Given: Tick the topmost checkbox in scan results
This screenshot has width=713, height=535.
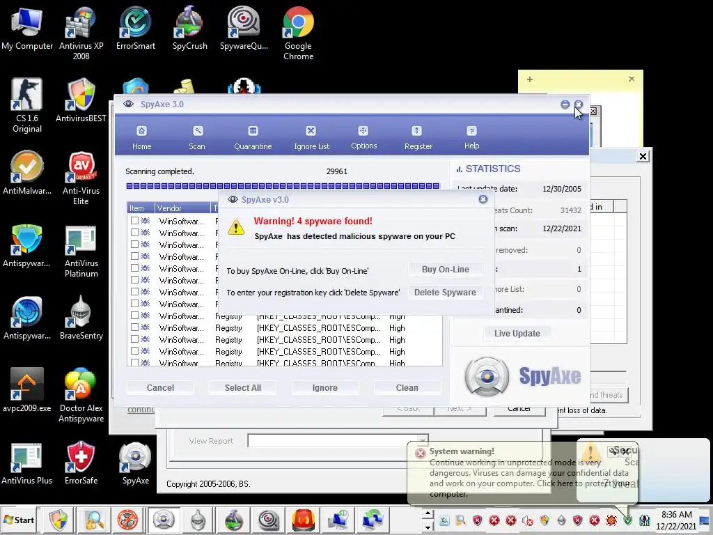Looking at the screenshot, I should click(x=134, y=221).
